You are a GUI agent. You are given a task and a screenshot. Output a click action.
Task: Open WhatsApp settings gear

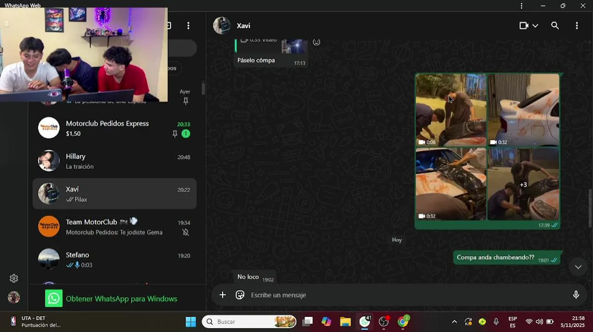pos(14,279)
